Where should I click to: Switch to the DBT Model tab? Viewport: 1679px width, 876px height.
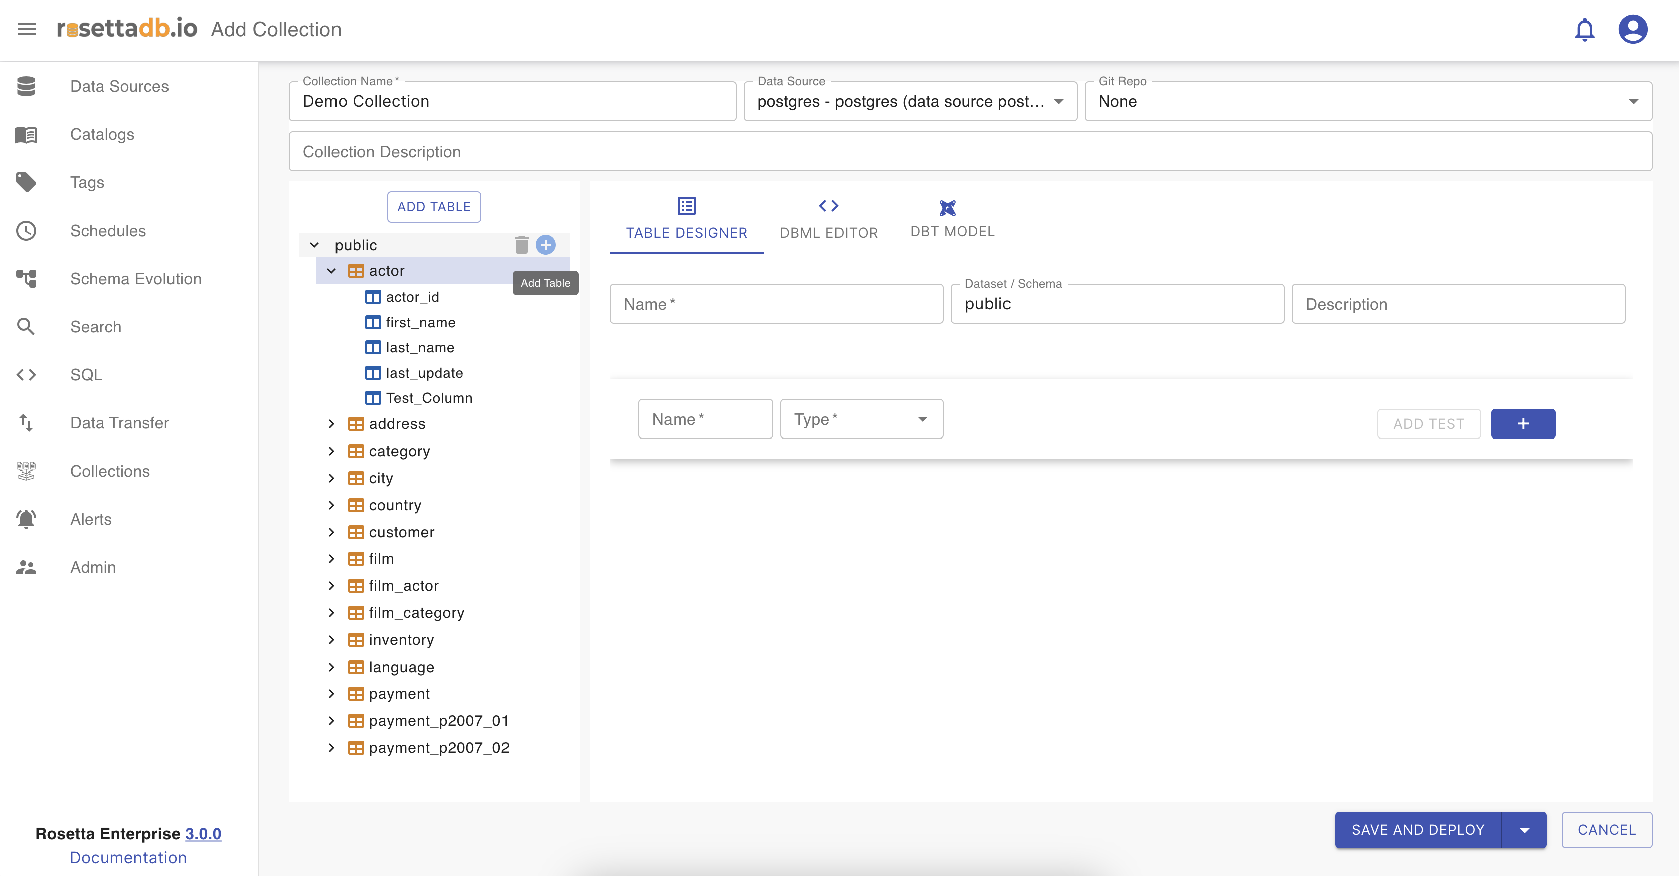click(x=952, y=219)
